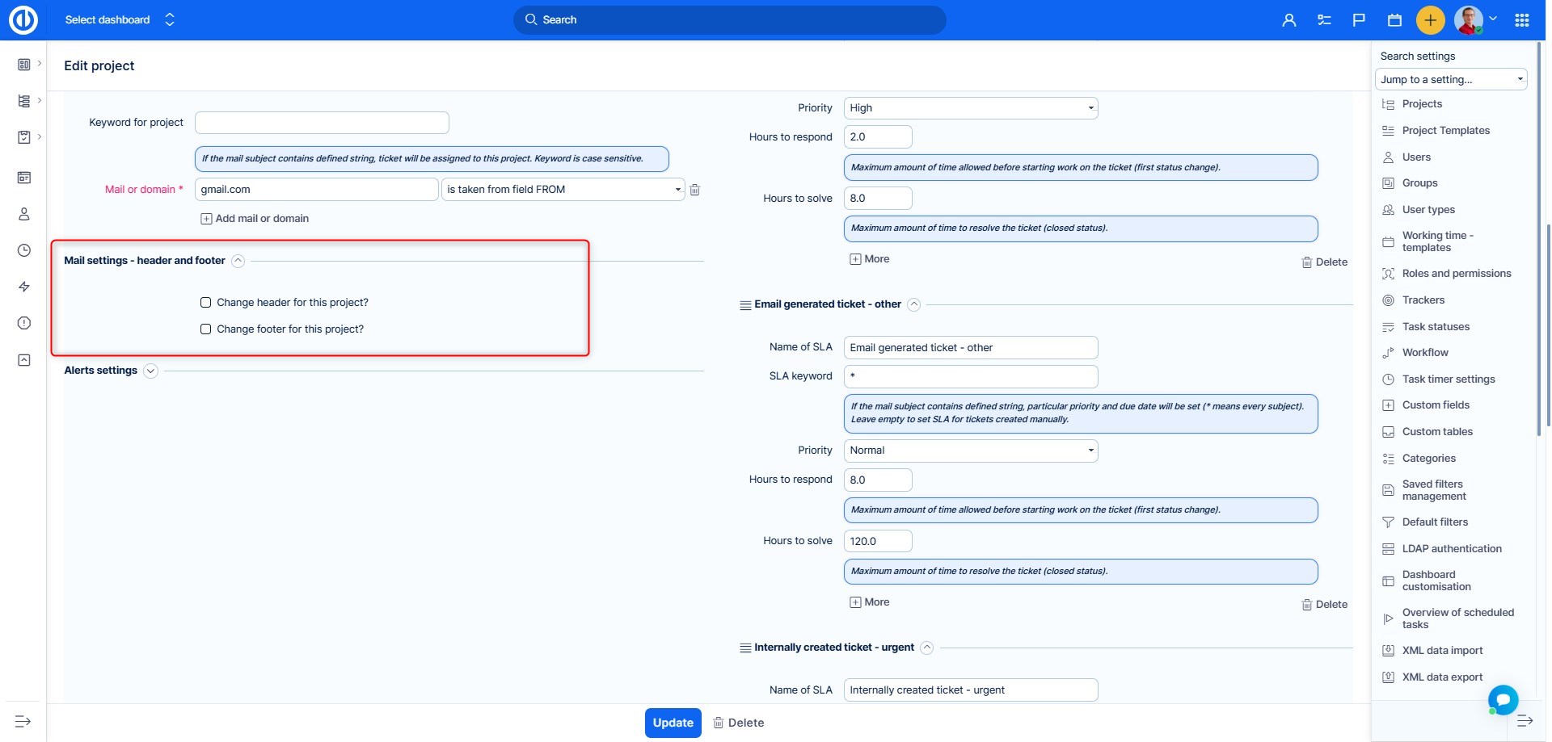
Task: Open the calendar icon in top bar
Action: (x=1394, y=20)
